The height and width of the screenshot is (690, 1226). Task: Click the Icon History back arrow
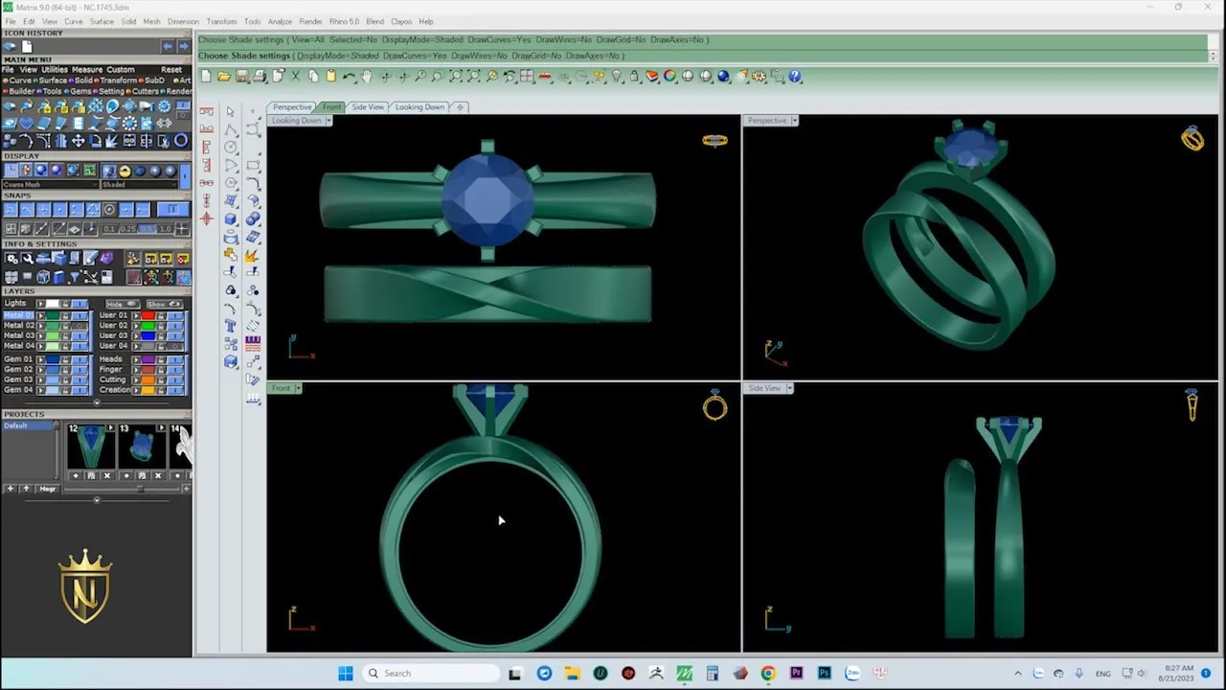pyautogui.click(x=168, y=46)
